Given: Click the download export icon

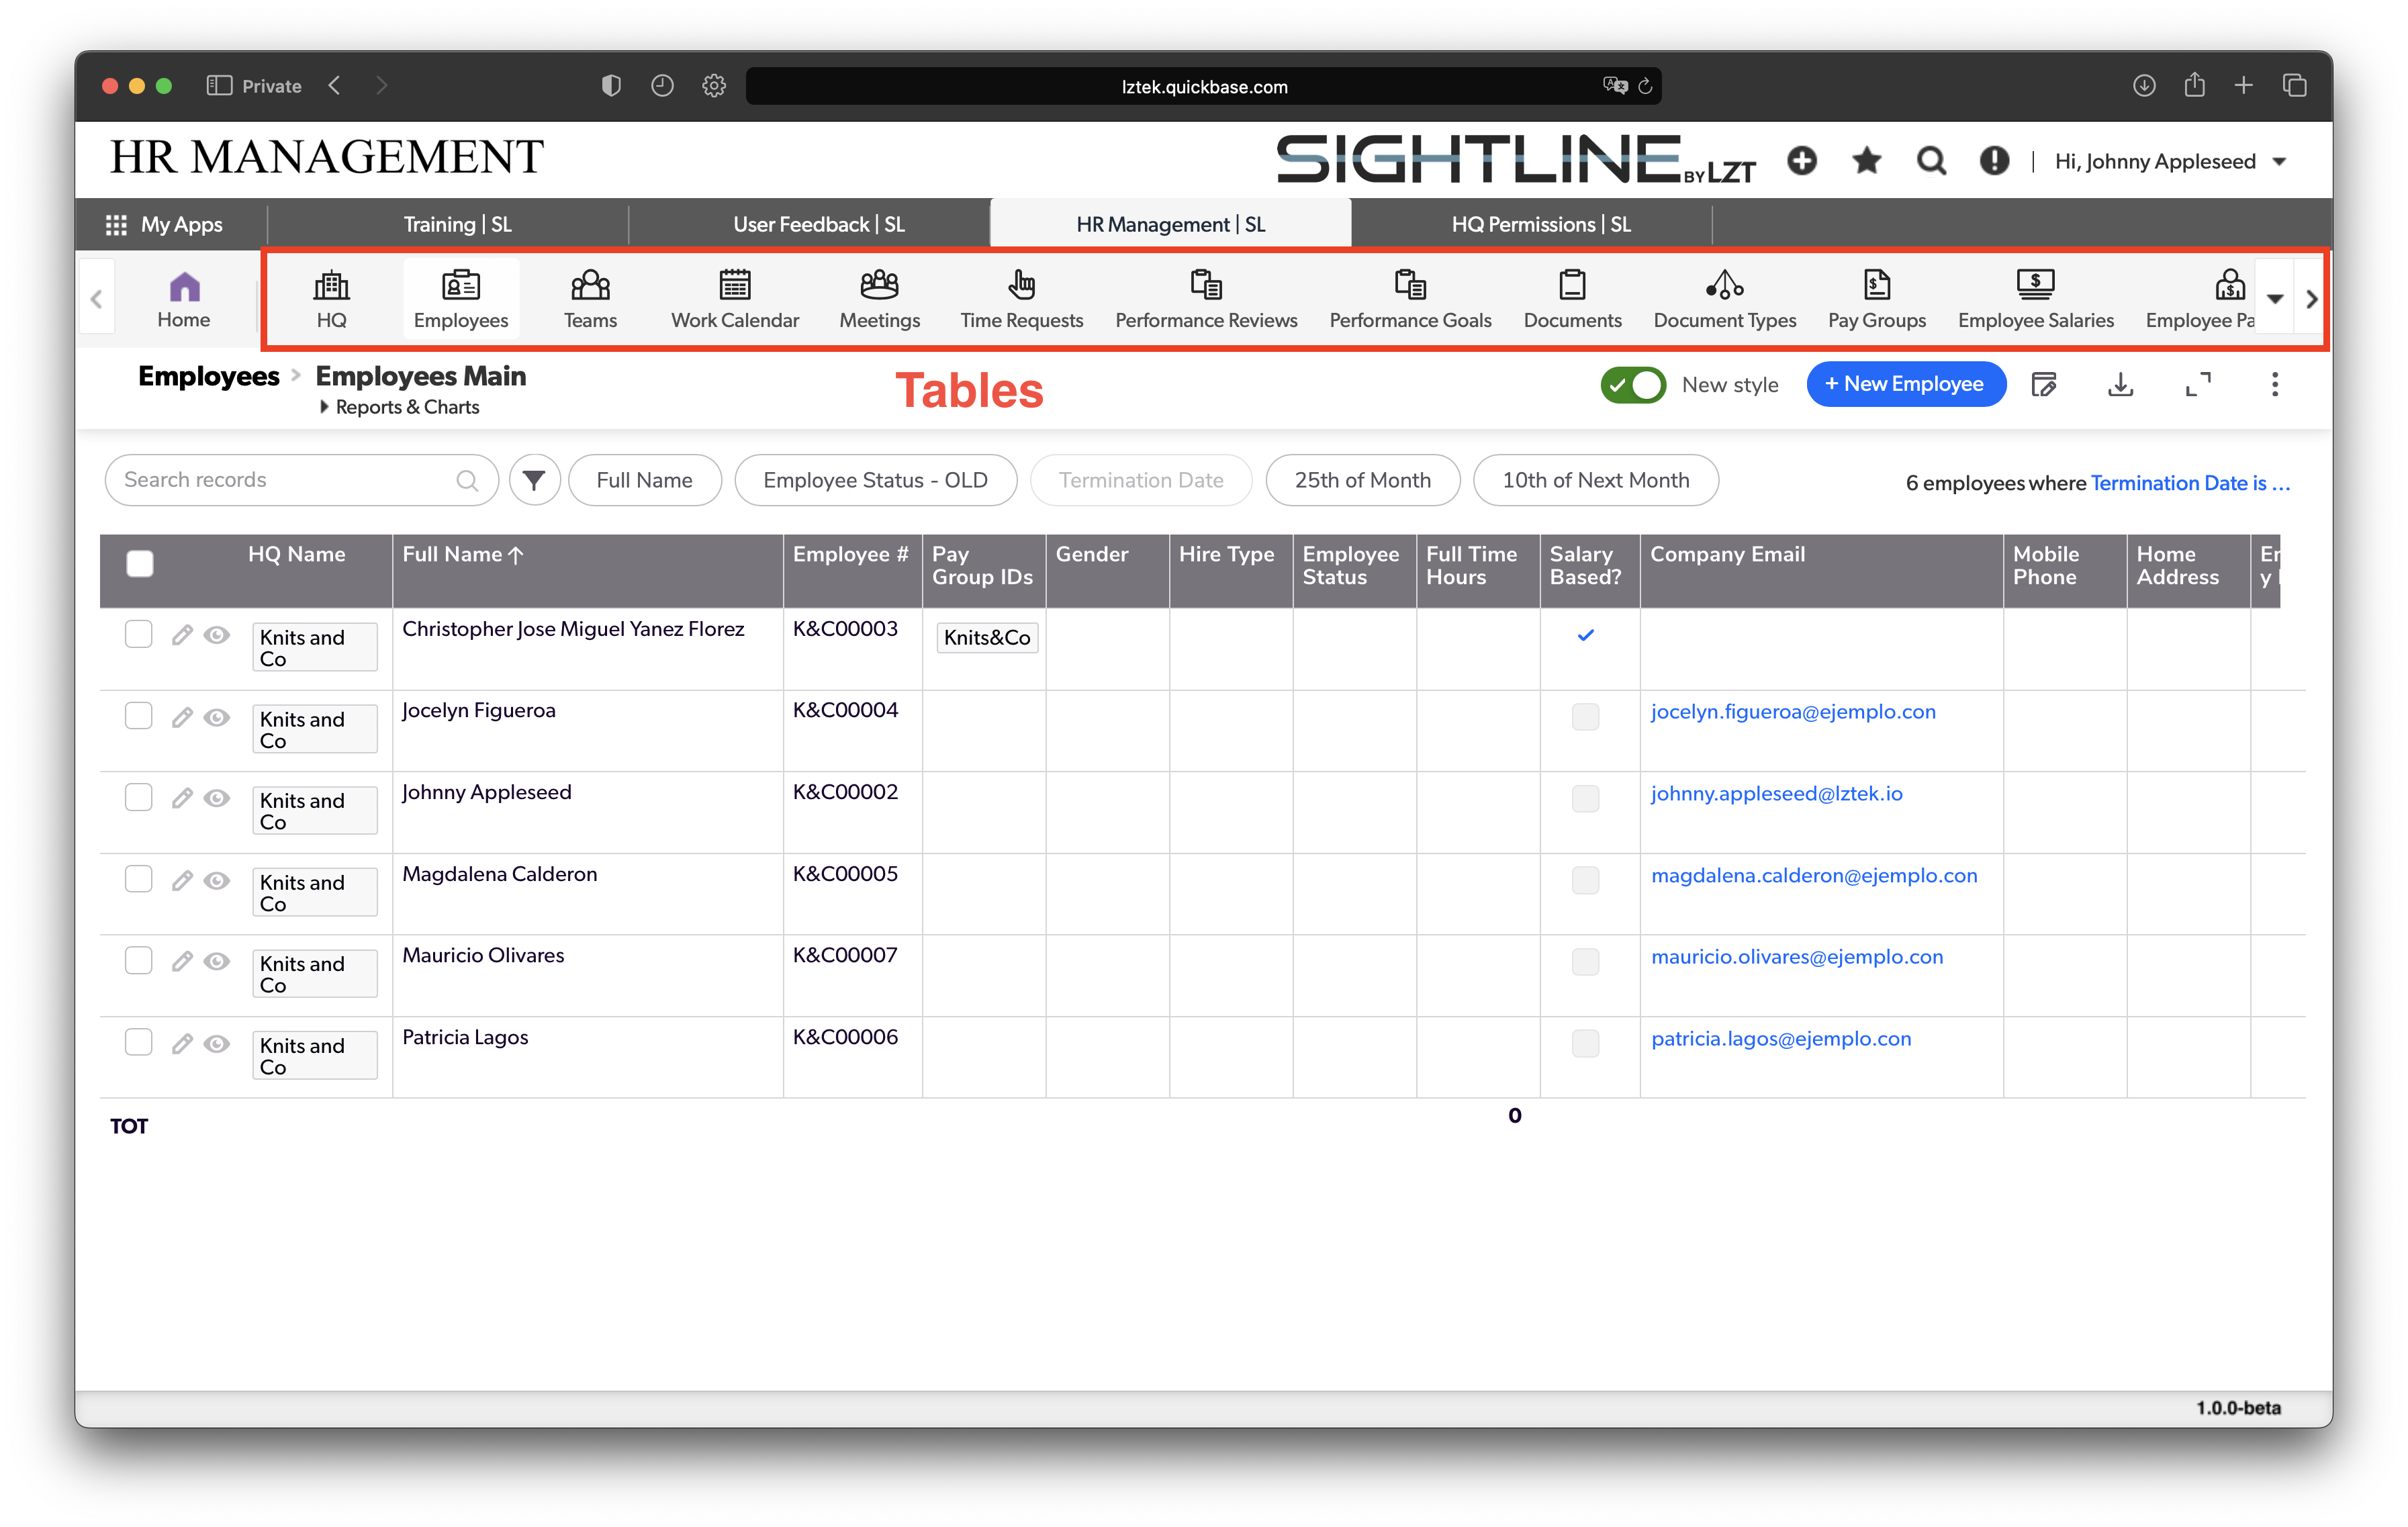Looking at the screenshot, I should point(2120,385).
